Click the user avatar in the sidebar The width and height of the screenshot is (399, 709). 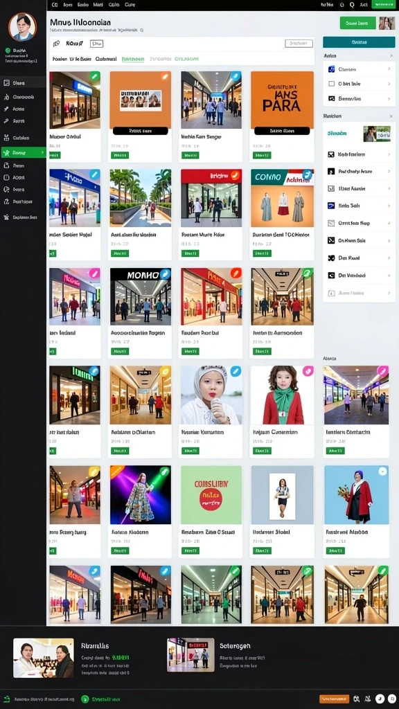pos(22,27)
